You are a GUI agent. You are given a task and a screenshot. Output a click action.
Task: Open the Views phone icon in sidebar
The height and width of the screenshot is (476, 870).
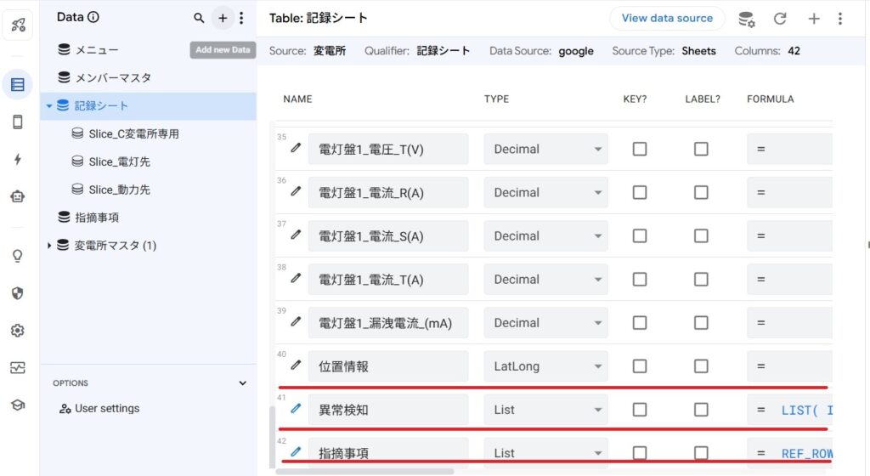[18, 122]
